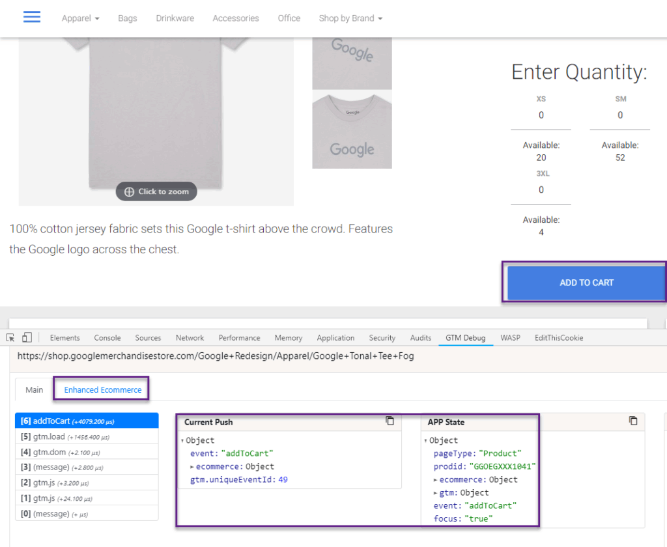Click the 3XL quantity field

point(541,189)
